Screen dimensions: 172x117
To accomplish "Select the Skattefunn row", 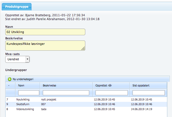I will (23, 104).
